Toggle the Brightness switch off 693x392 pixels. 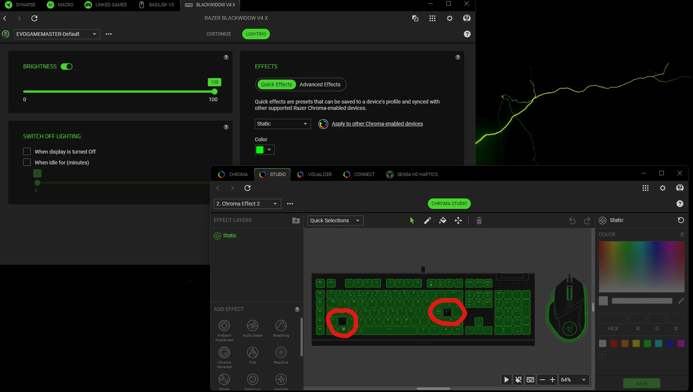point(67,67)
